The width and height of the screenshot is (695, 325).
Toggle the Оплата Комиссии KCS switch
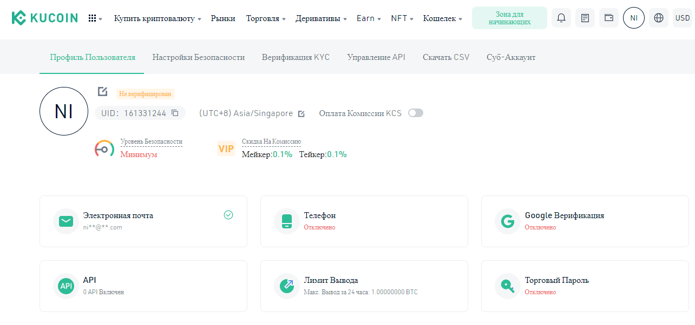point(416,113)
